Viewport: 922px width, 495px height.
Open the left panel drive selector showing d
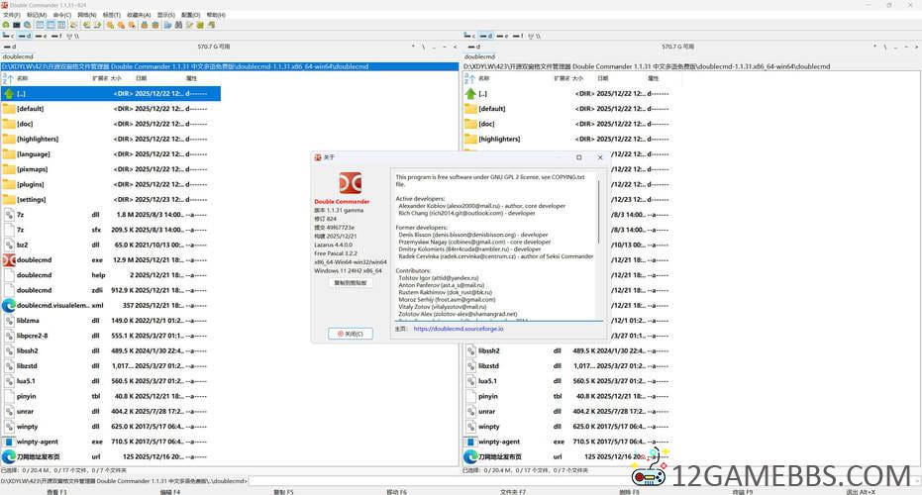point(12,46)
